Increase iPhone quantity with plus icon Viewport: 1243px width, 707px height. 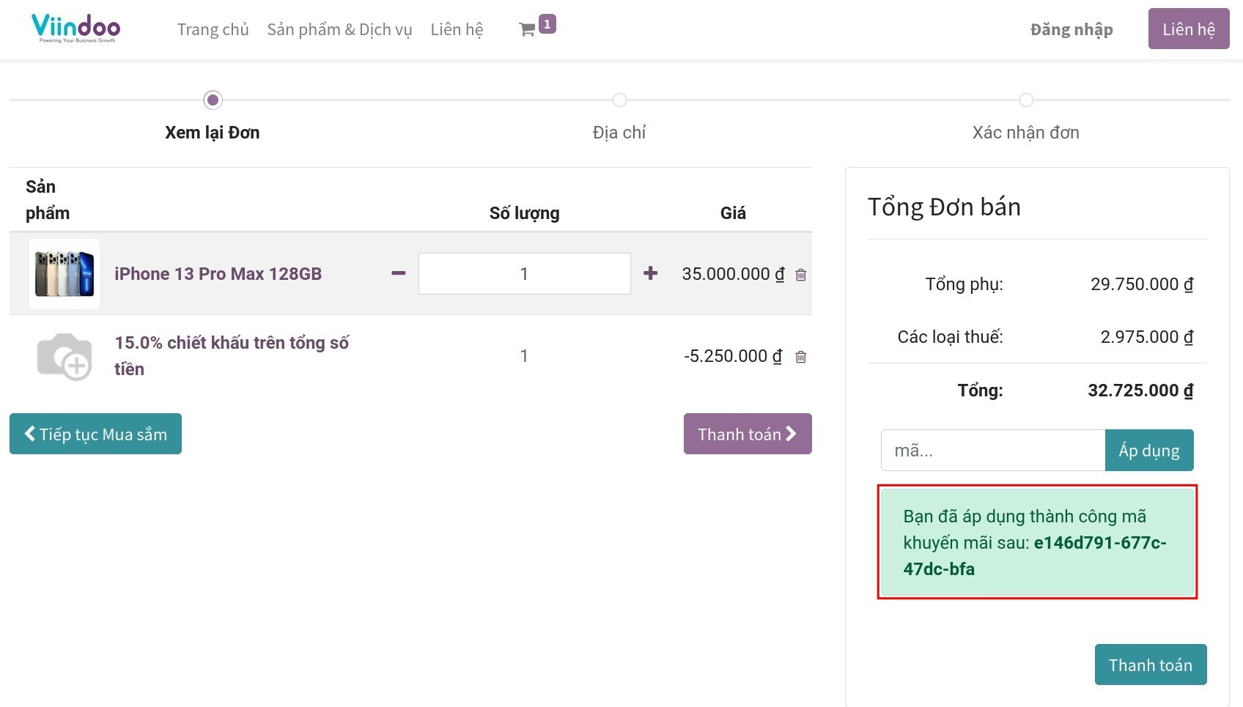click(650, 273)
